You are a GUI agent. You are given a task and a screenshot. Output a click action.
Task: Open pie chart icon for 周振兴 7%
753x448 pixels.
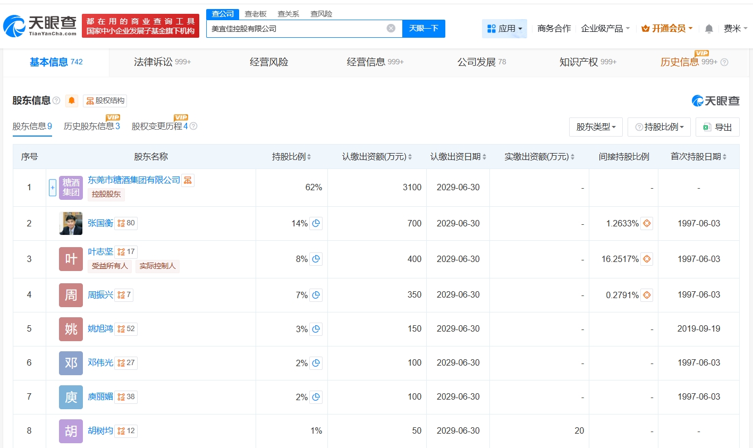(x=316, y=295)
